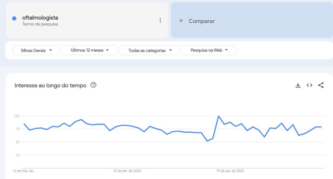Click the blue dot next to oftalmologista
The width and height of the screenshot is (333, 179).
pyautogui.click(x=14, y=18)
